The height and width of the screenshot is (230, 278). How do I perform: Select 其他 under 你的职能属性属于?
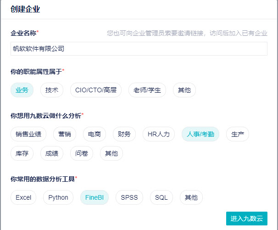(x=184, y=90)
